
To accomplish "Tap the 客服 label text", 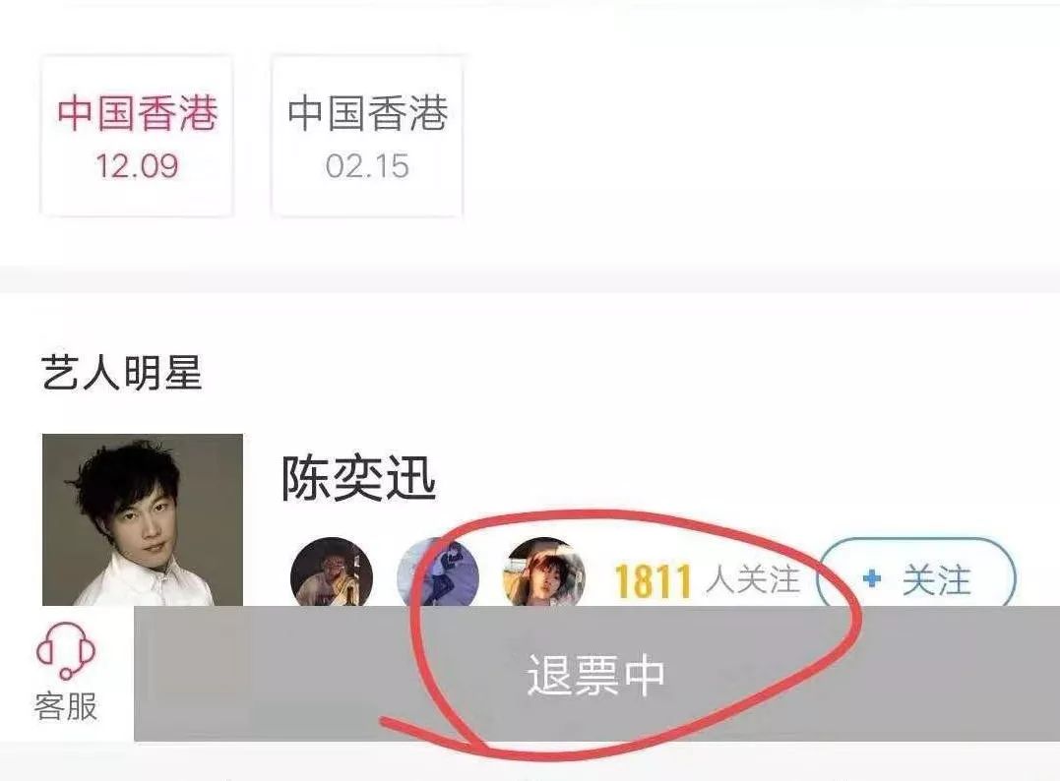I will pyautogui.click(x=66, y=706).
